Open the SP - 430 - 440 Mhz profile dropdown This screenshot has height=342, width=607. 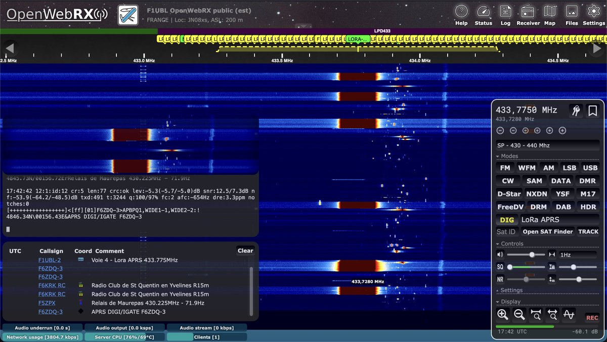[547, 145]
